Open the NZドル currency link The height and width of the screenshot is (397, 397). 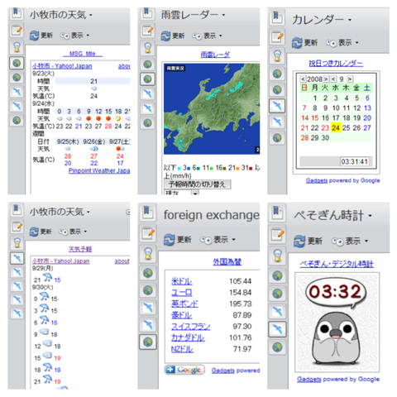[182, 349]
